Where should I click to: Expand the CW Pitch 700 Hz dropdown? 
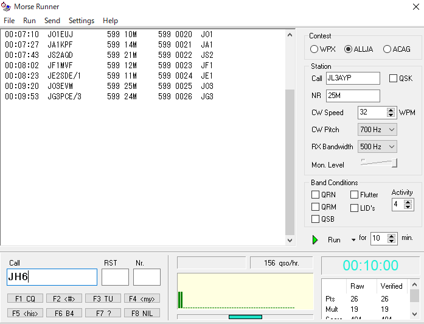(392, 130)
